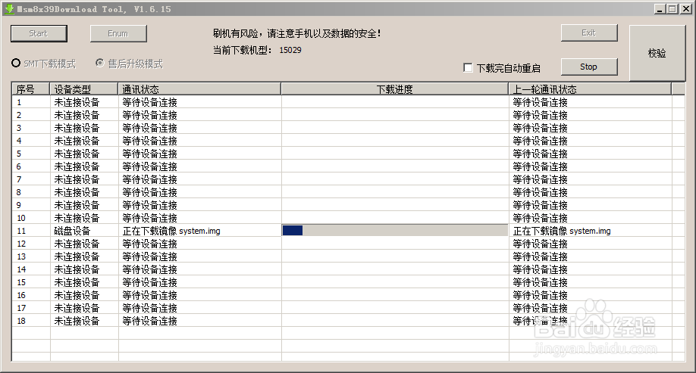Click the progress bar in row 11
The width and height of the screenshot is (696, 373).
(x=395, y=230)
